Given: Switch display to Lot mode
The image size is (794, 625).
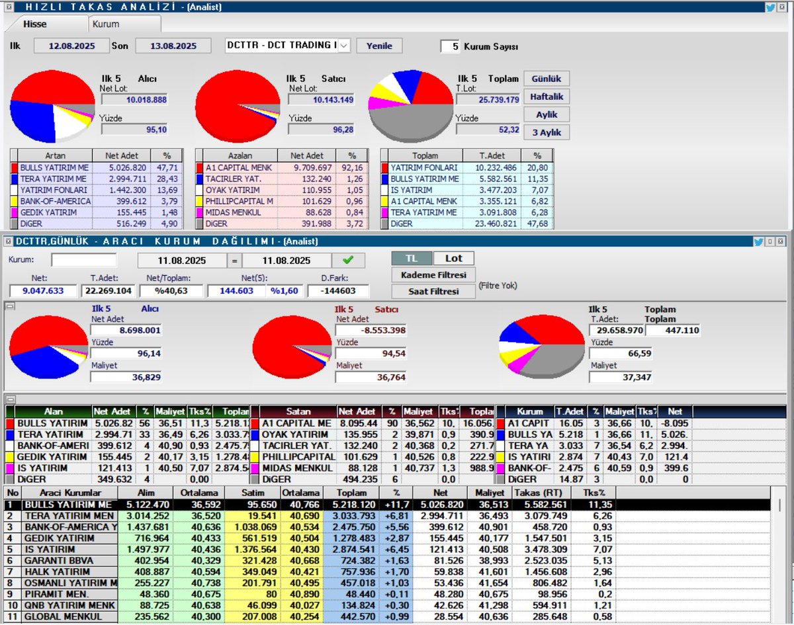Looking at the screenshot, I should pyautogui.click(x=454, y=259).
